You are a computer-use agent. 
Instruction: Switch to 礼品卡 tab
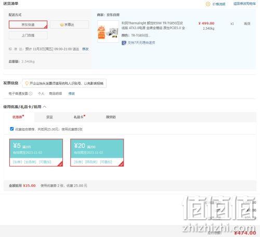pos(79,117)
